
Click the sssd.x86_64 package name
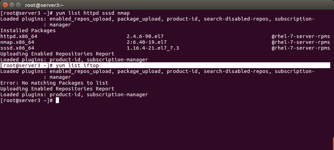[x=17, y=48]
